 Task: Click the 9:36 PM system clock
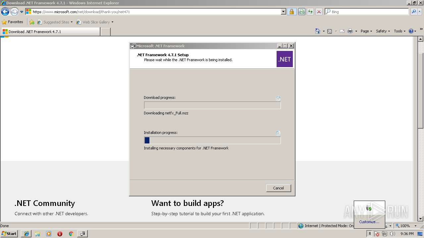407,234
